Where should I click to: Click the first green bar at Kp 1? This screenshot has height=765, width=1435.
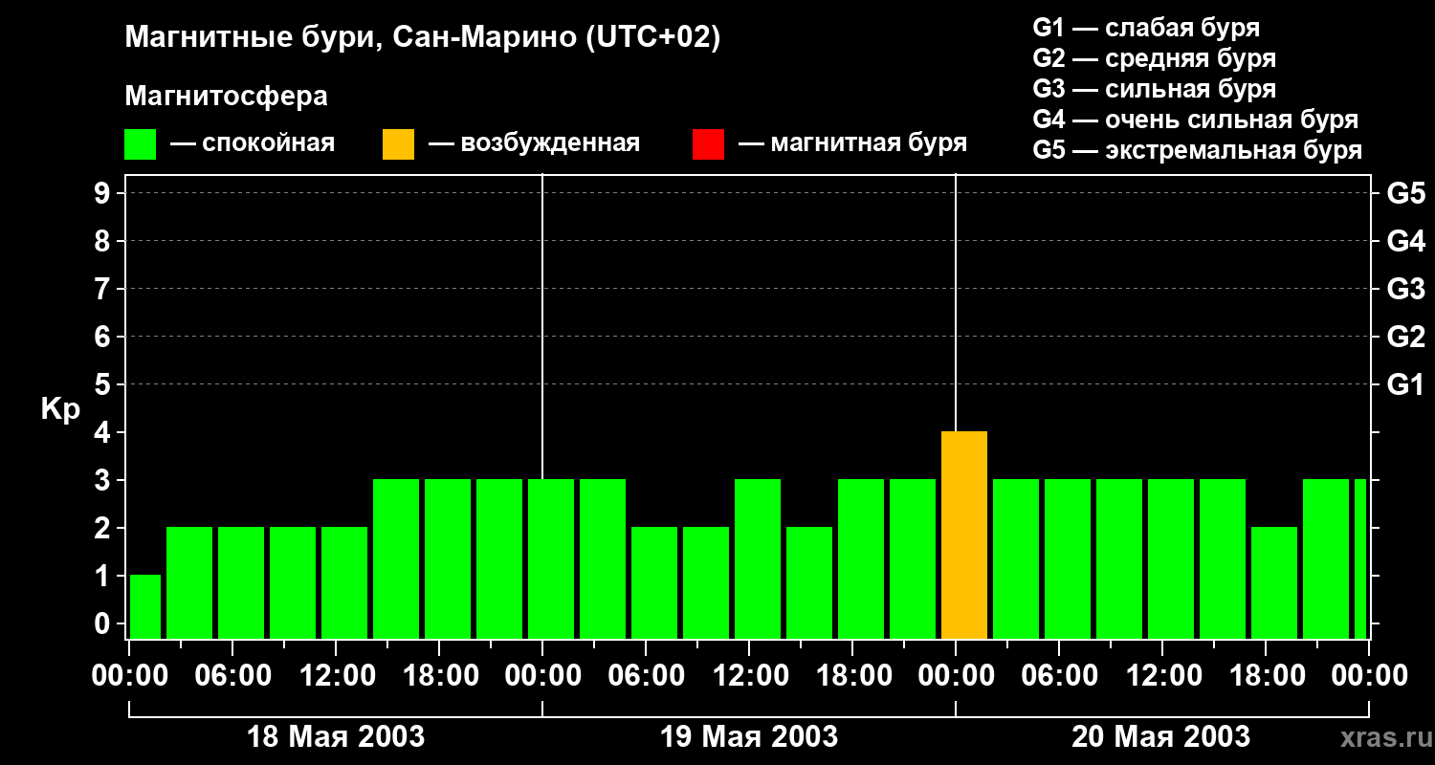pyautogui.click(x=145, y=607)
